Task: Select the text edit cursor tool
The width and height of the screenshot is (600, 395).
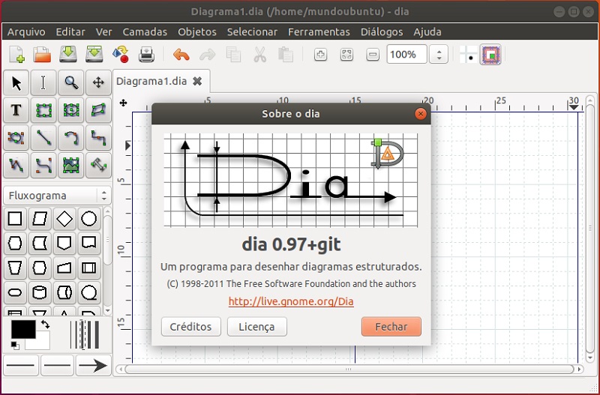Action: coord(43,82)
